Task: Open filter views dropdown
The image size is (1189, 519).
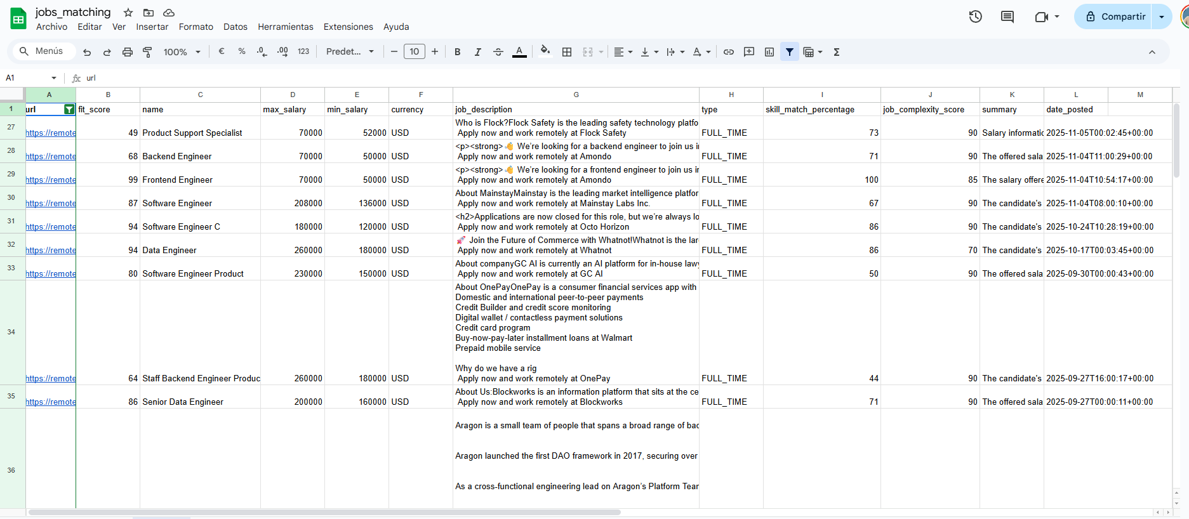Action: 813,52
